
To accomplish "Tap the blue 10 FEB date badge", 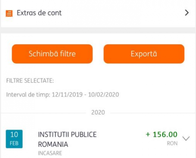I will pyautogui.click(x=14, y=139).
